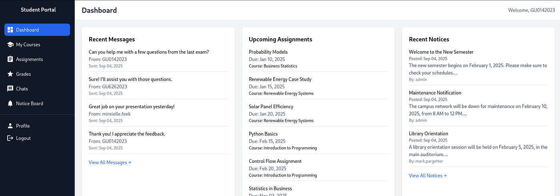Open the Library Orientation notice
The height and width of the screenshot is (196, 560).
[x=428, y=134]
